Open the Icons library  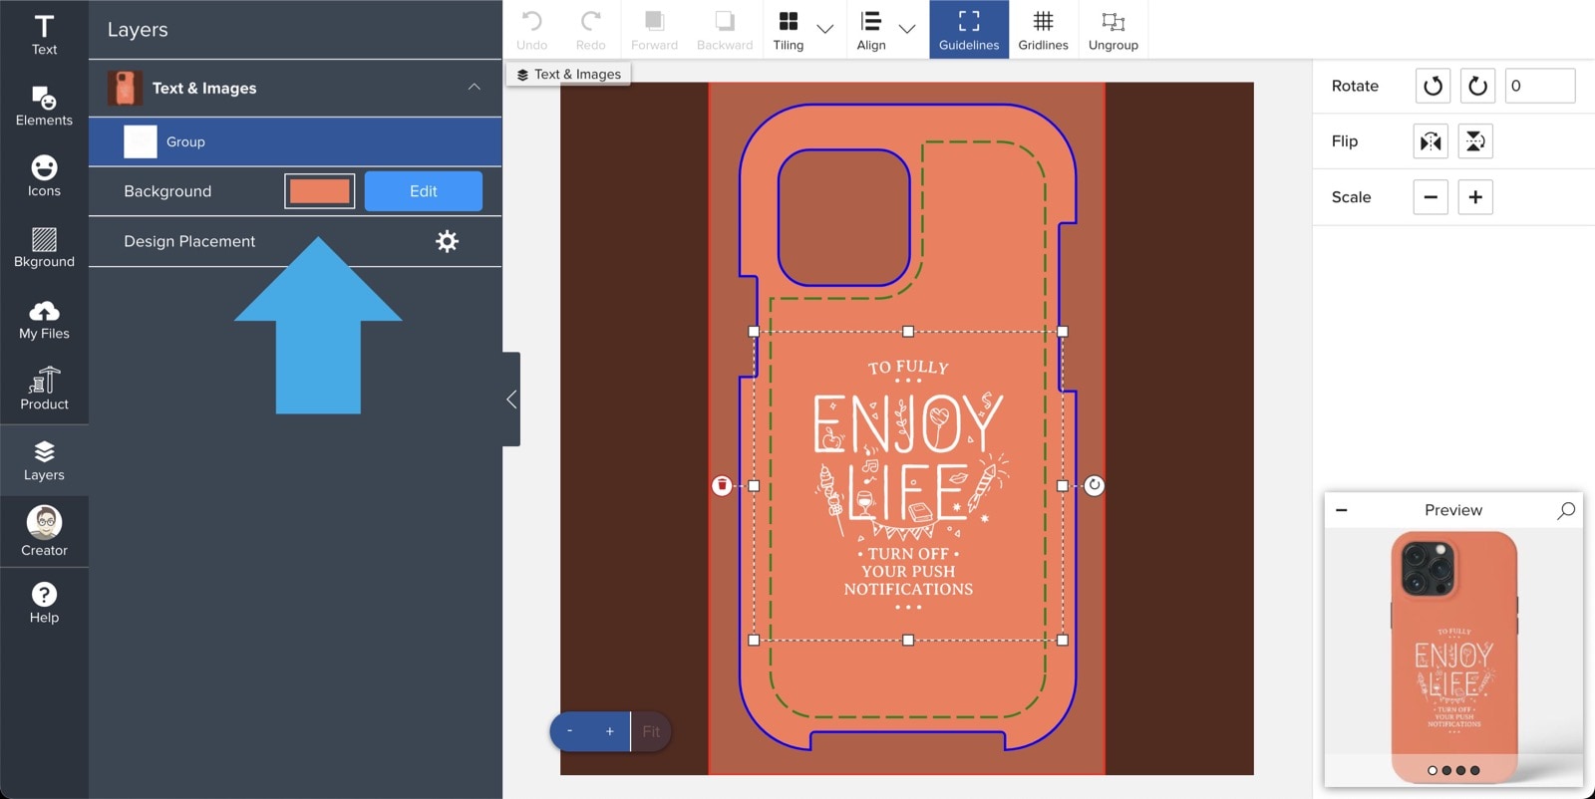click(44, 176)
